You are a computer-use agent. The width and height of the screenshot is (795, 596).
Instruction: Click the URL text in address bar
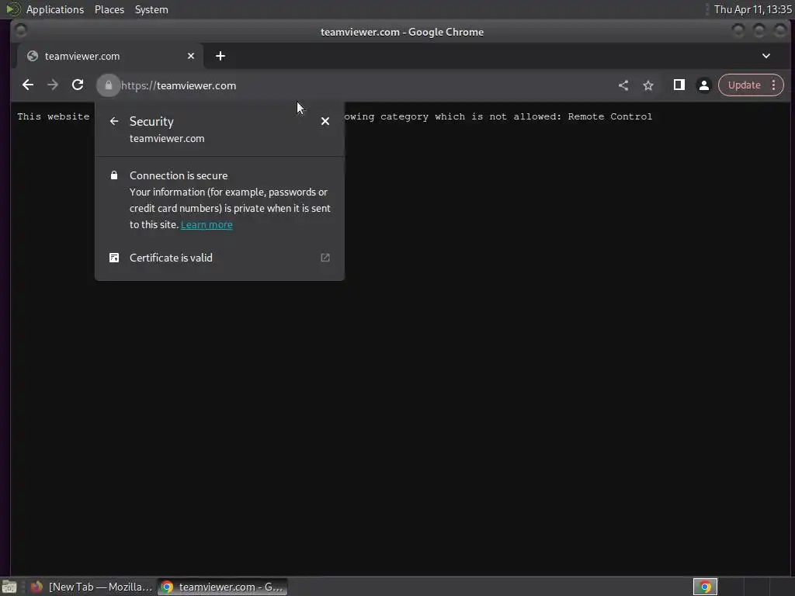coord(179,85)
